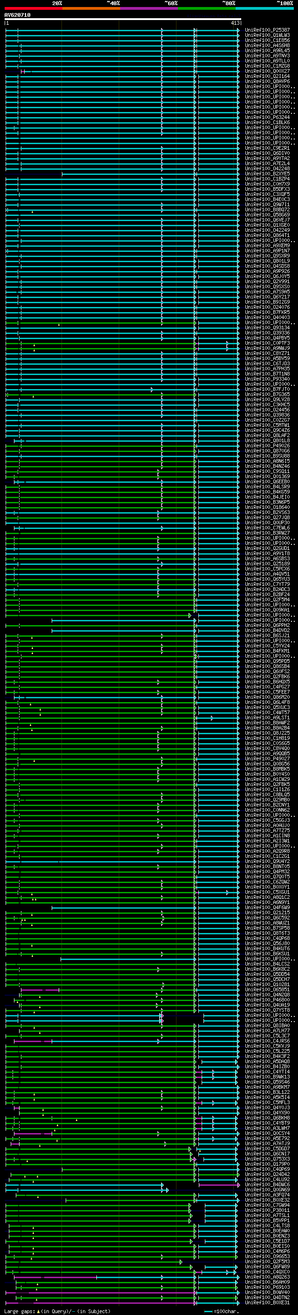Screen dimensions: 298x1315
Task: Select the UniRef100_B7FJT0 label
Action: (267, 389)
